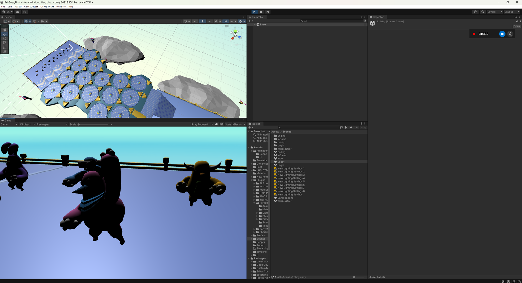522x283 pixels.
Task: Toggle Scene lighting on or off
Action: pos(202,22)
